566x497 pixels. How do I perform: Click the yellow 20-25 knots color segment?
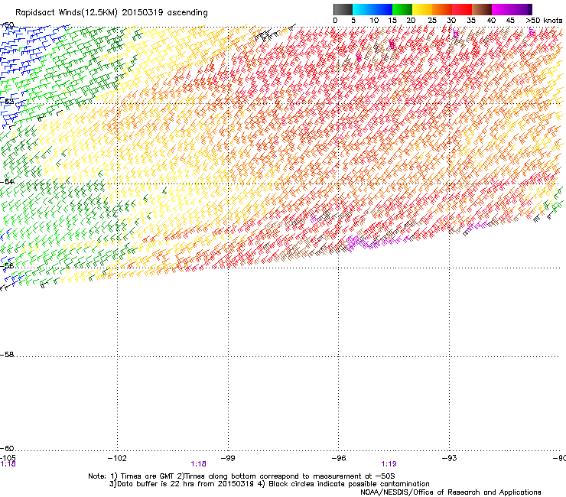[x=422, y=9]
